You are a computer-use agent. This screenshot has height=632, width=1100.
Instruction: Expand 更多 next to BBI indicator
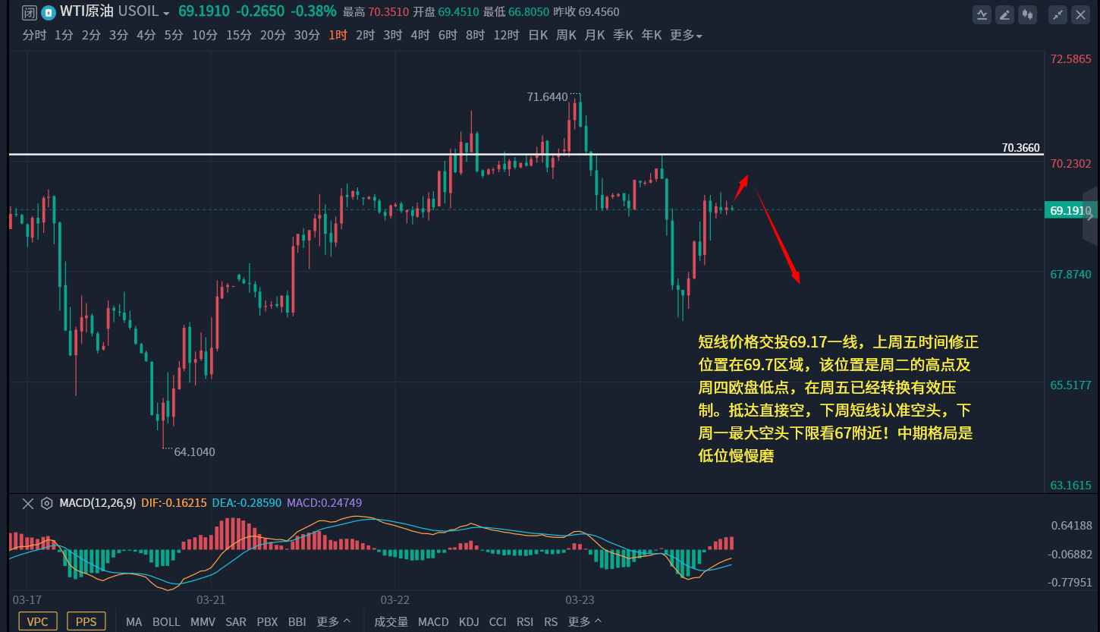click(x=334, y=621)
